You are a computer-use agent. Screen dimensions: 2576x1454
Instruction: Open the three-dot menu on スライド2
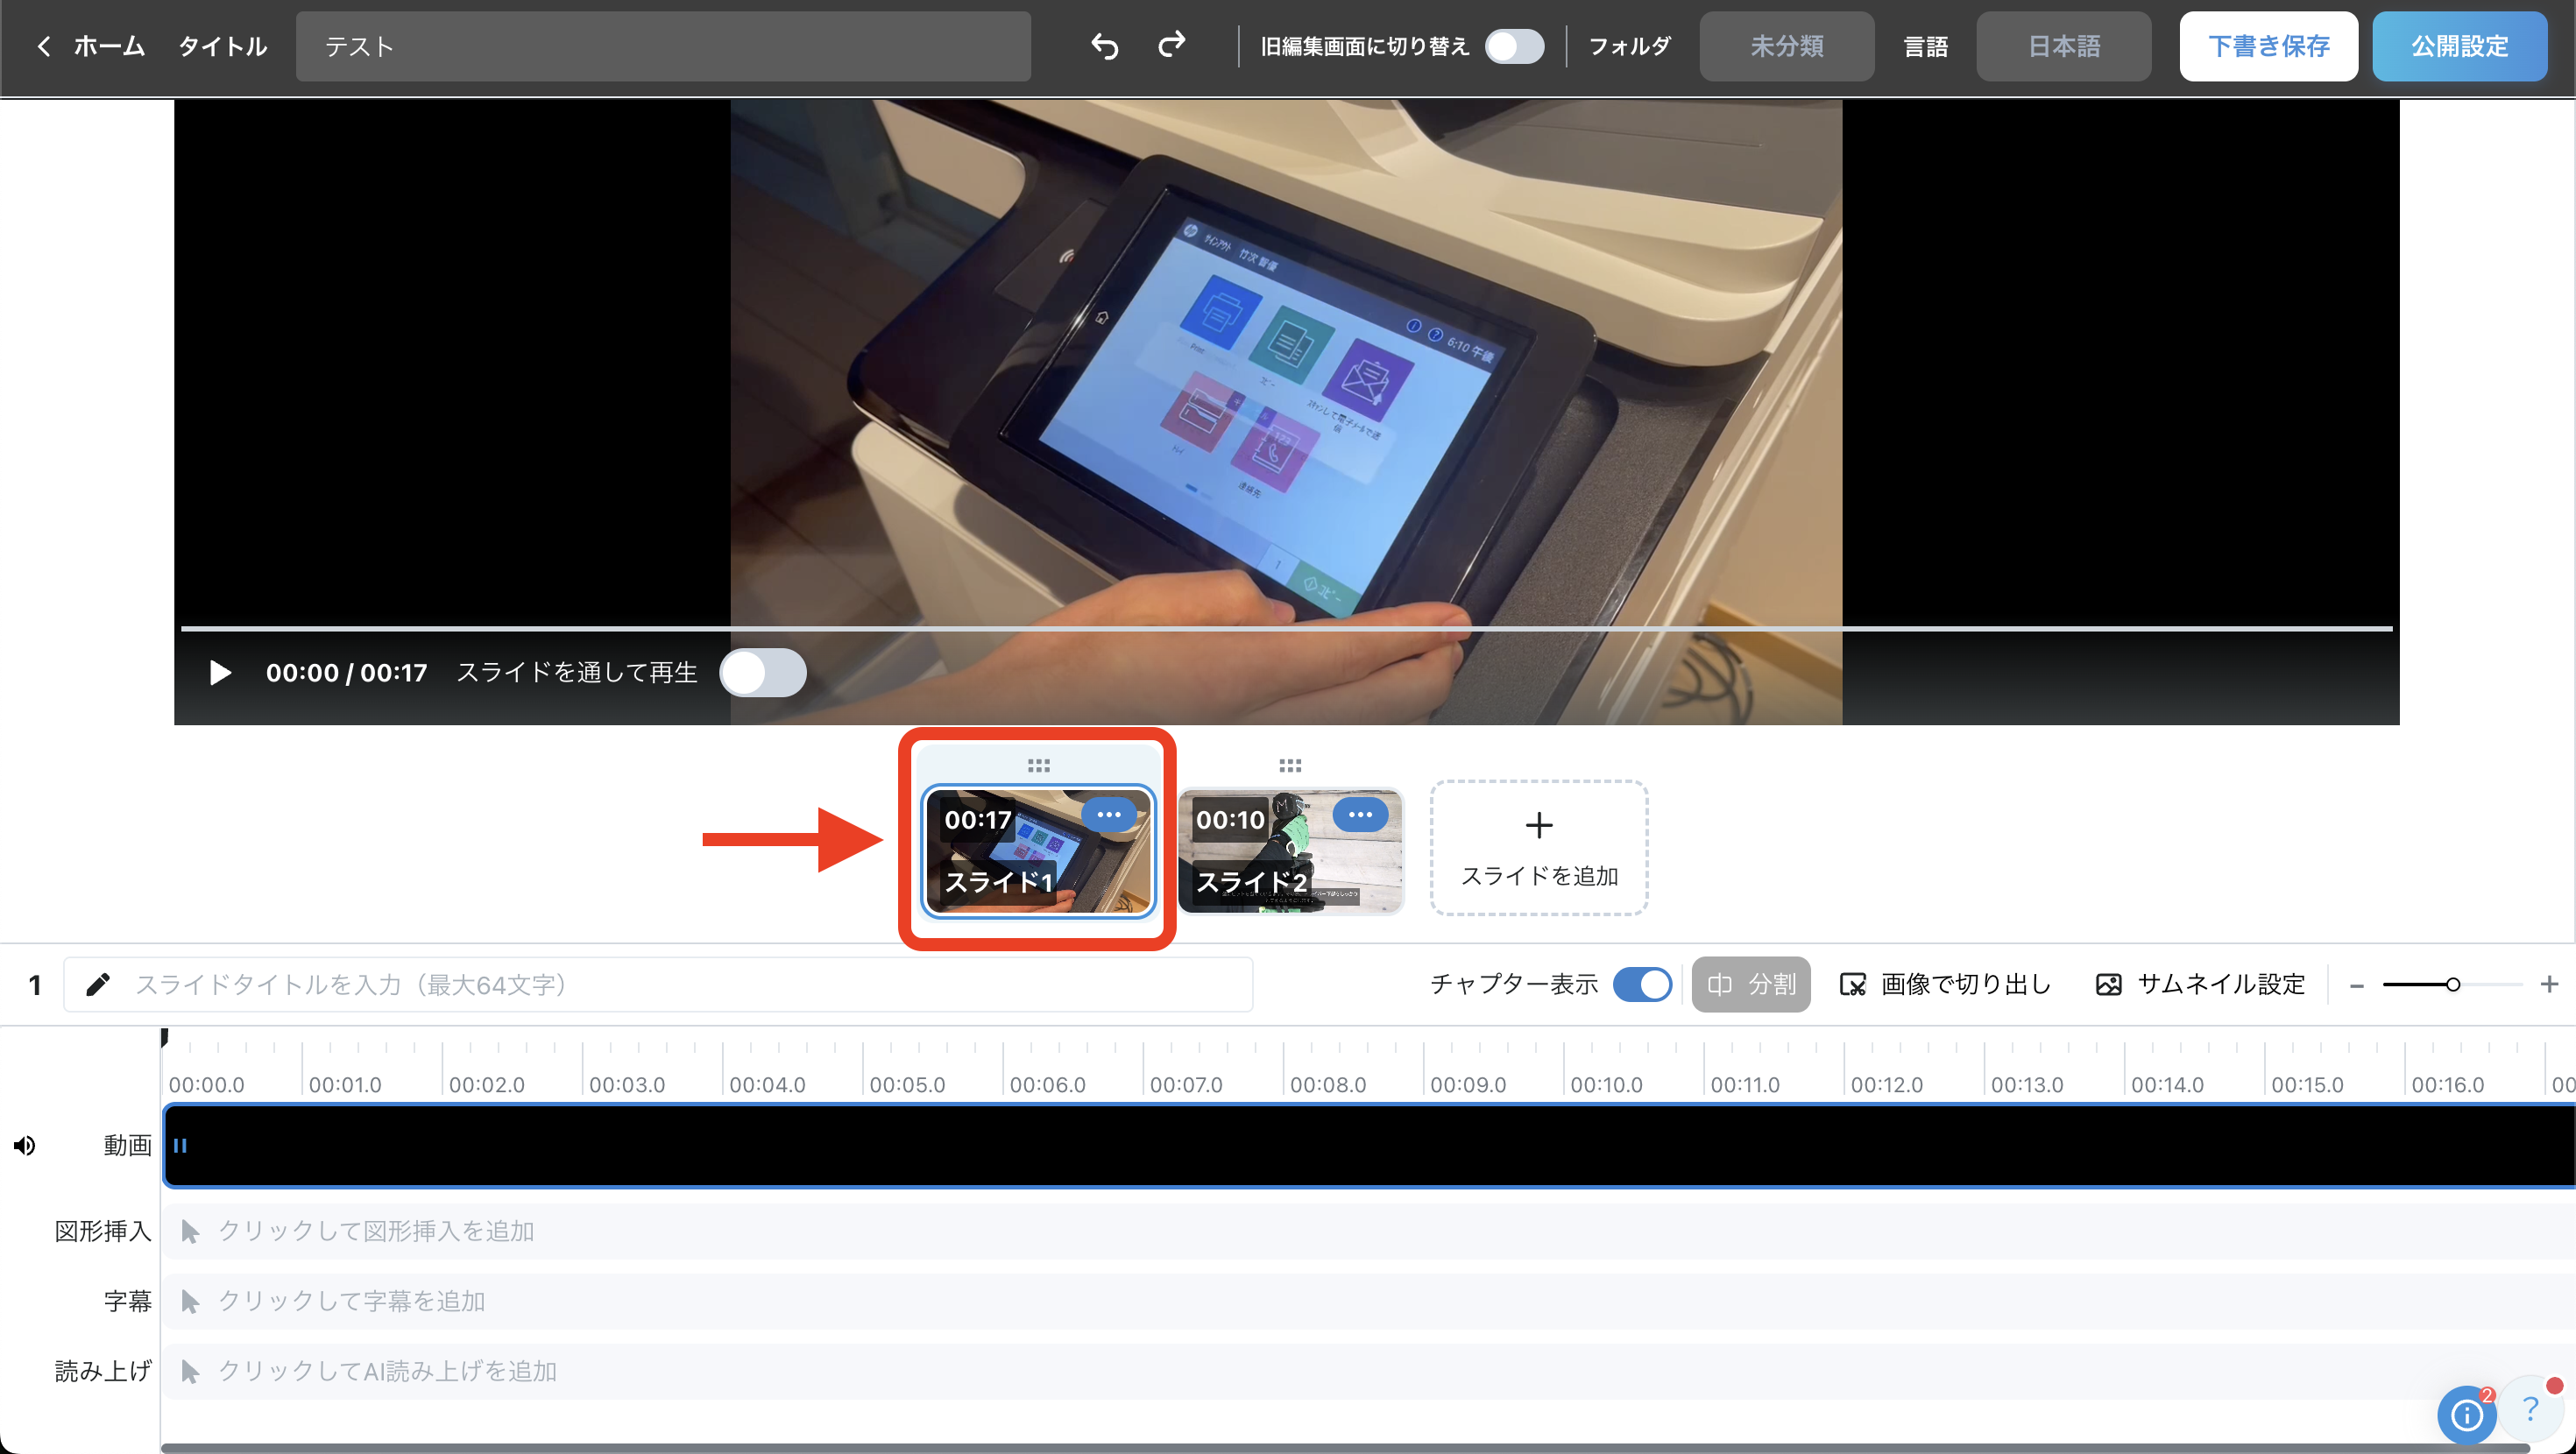pos(1360,815)
